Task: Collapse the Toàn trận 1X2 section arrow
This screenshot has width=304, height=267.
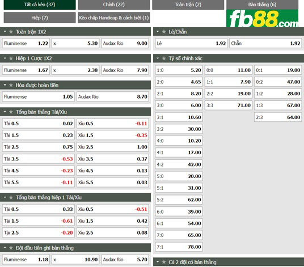Action: point(5,31)
